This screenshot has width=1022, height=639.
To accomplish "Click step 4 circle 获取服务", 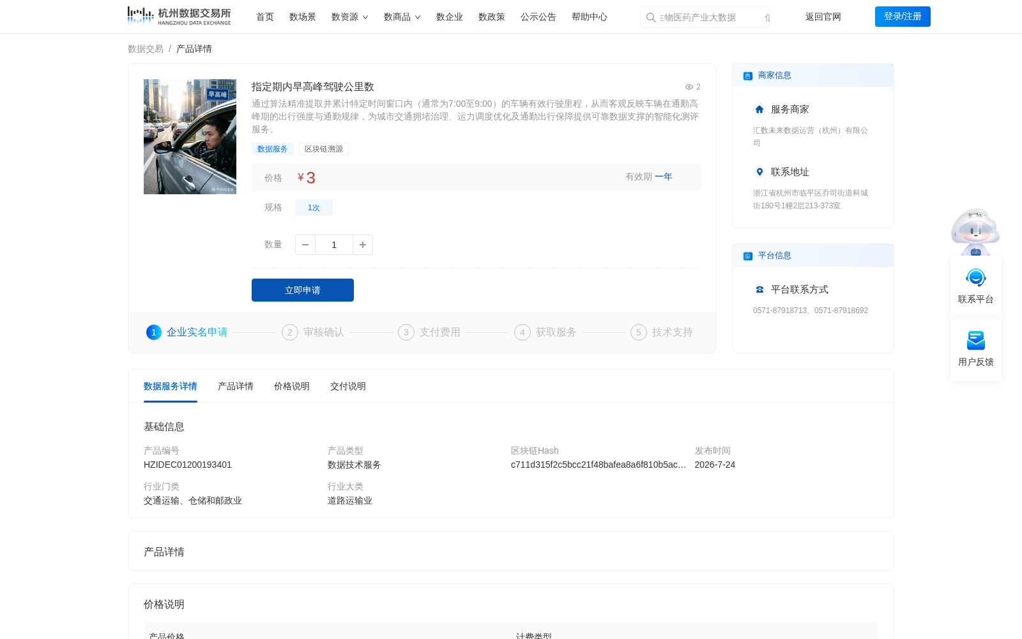I will tap(522, 332).
